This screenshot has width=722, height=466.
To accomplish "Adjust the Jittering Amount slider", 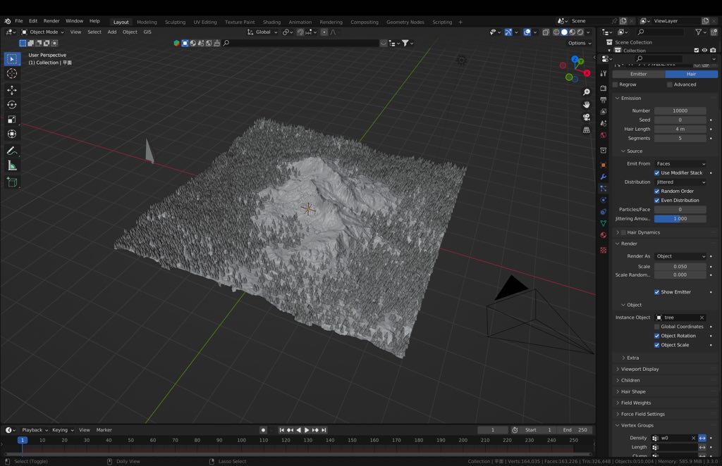I will pyautogui.click(x=679, y=218).
